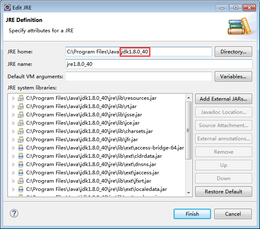Click the Eclipse icon in the title bar
This screenshot has width=260, height=229.
[x=7, y=7]
